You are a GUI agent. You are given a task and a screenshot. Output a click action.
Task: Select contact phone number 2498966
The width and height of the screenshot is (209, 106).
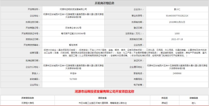177,73
